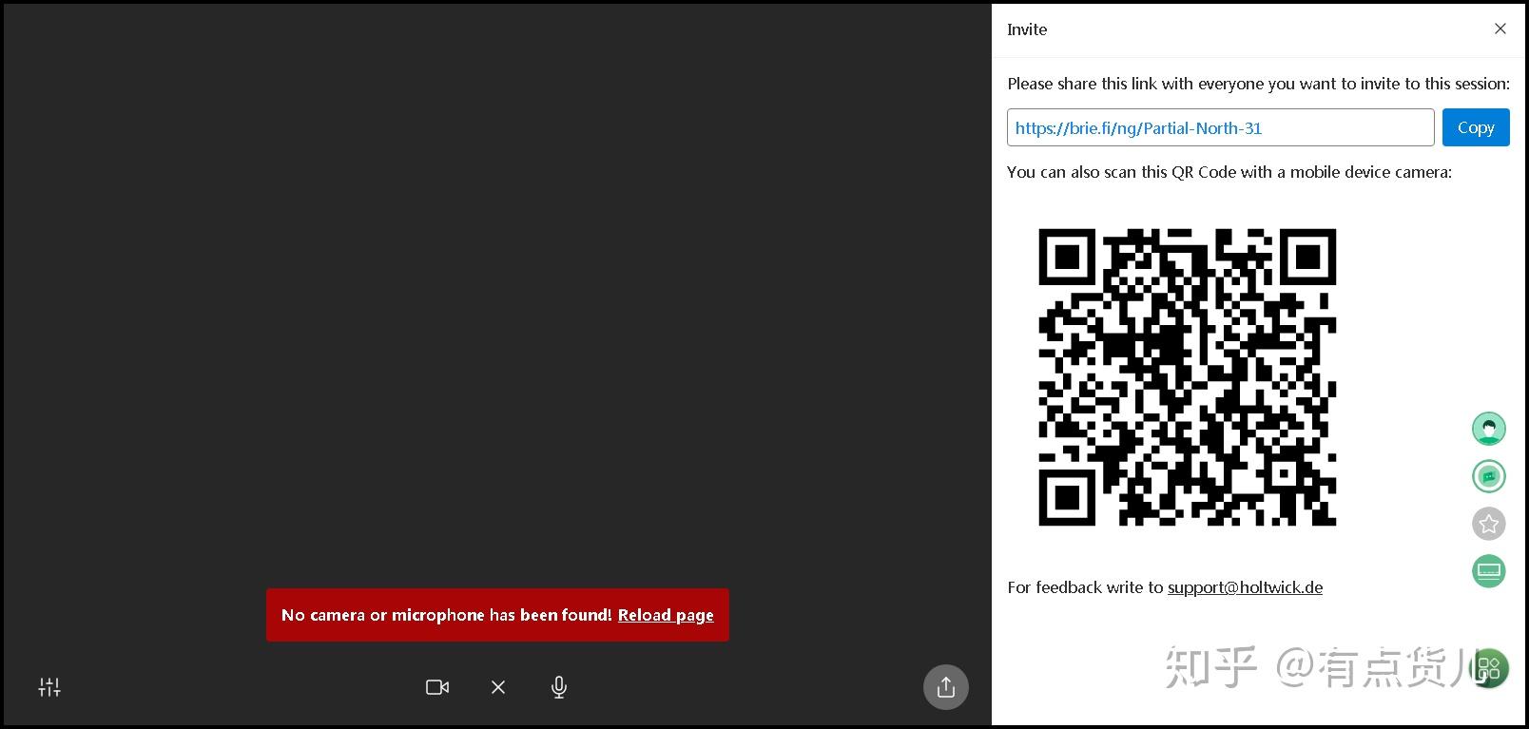
Task: Click the 'You can also scan this QR Code' text
Action: [x=1229, y=172]
